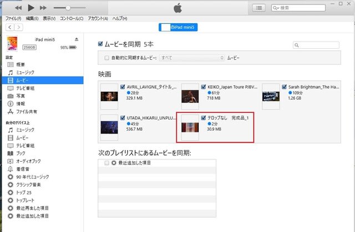This screenshot has width=355, height=232.
Task: Open ミュージック under 自分のデバイス上
Action: (43, 130)
